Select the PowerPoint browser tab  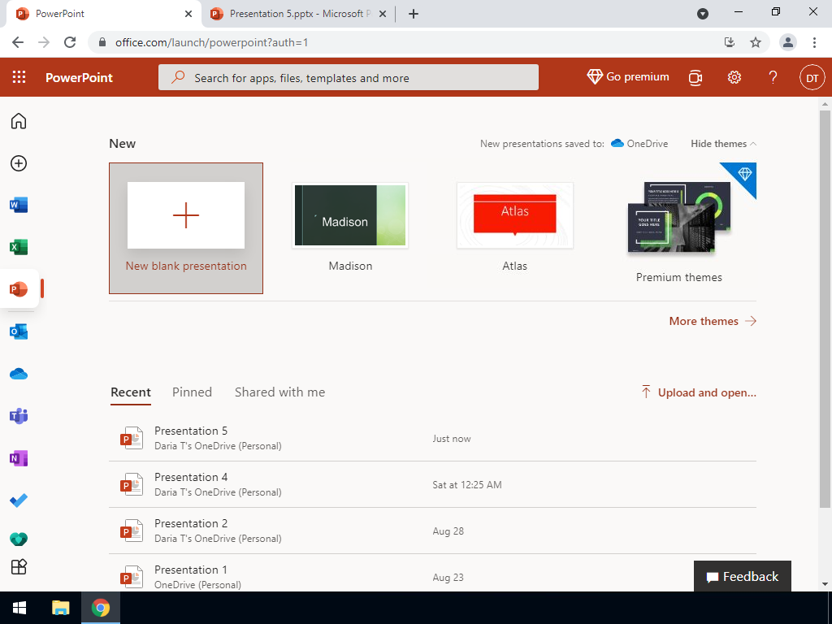click(103, 14)
